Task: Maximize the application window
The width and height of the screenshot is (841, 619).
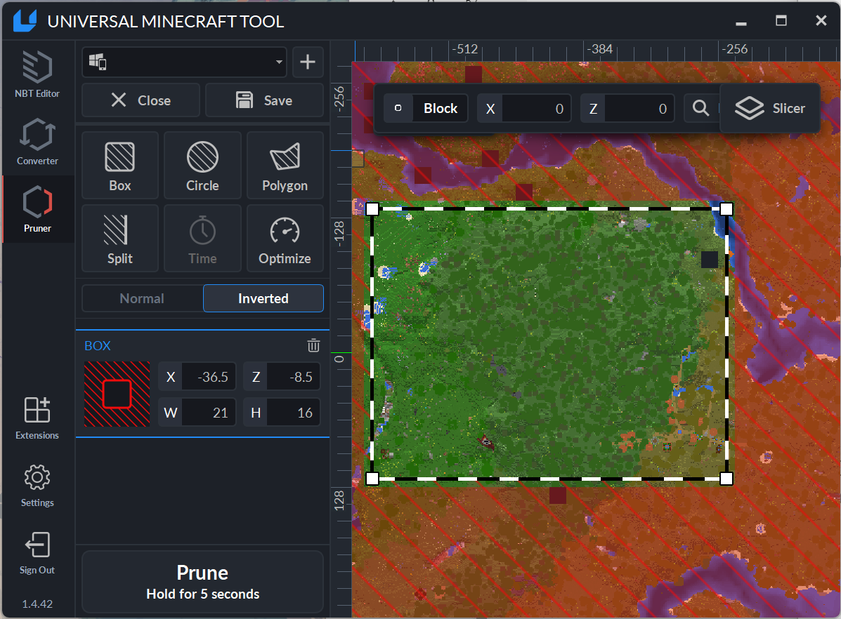Action: pyautogui.click(x=781, y=21)
